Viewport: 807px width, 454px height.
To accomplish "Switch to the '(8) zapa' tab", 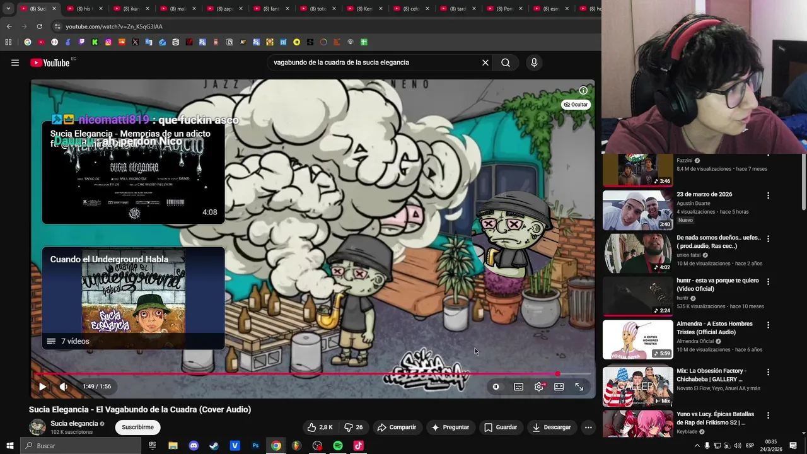I will [224, 9].
